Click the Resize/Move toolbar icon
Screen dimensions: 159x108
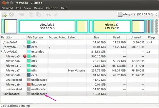(21, 14)
